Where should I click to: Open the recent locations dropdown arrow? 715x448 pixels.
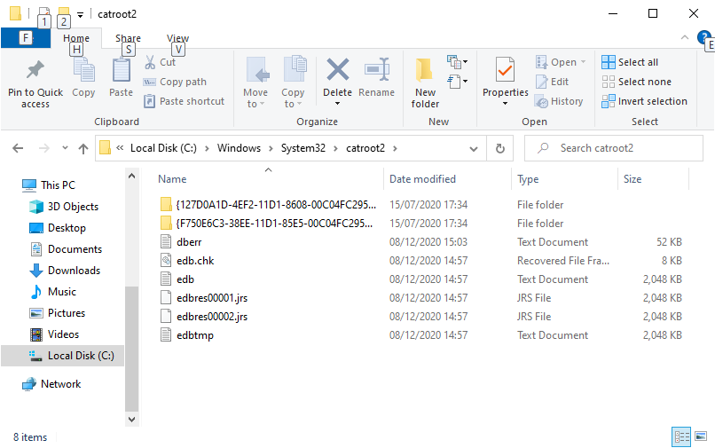click(65, 148)
